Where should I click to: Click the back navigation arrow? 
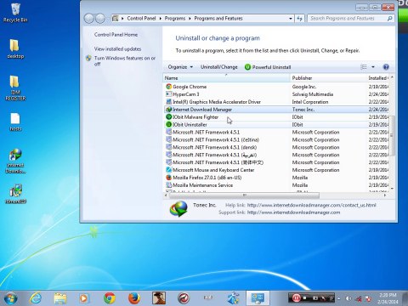click(x=89, y=19)
